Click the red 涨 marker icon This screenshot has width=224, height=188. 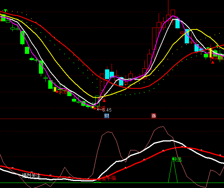click(x=154, y=116)
